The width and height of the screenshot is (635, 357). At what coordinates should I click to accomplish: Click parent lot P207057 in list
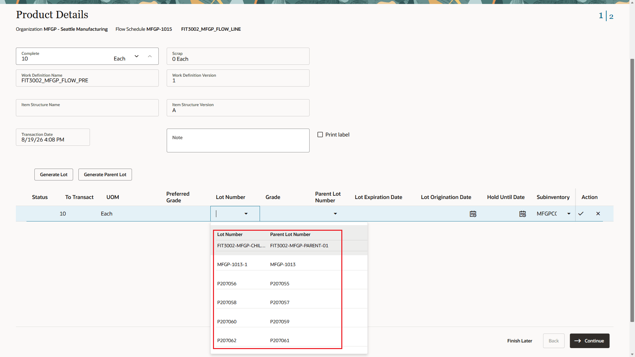280,302
